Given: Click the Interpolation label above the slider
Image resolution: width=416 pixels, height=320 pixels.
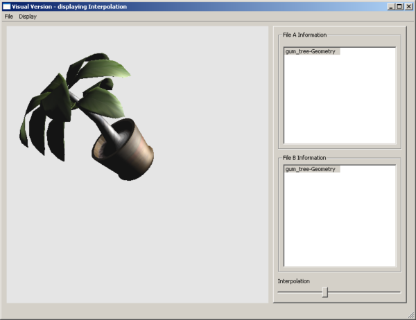Looking at the screenshot, I should [294, 281].
